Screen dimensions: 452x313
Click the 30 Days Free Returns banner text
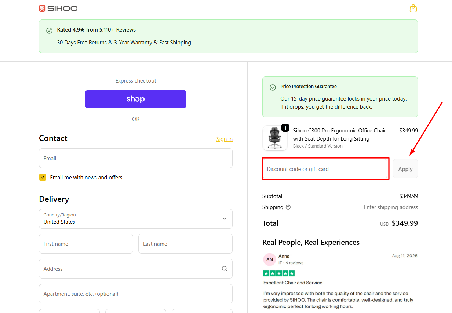click(124, 43)
